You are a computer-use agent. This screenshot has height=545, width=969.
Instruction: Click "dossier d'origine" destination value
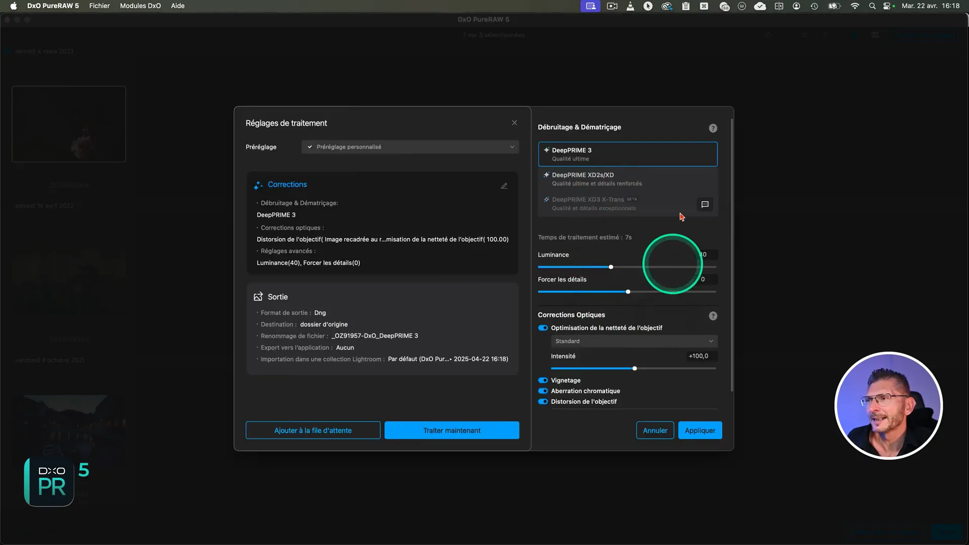[x=324, y=324]
